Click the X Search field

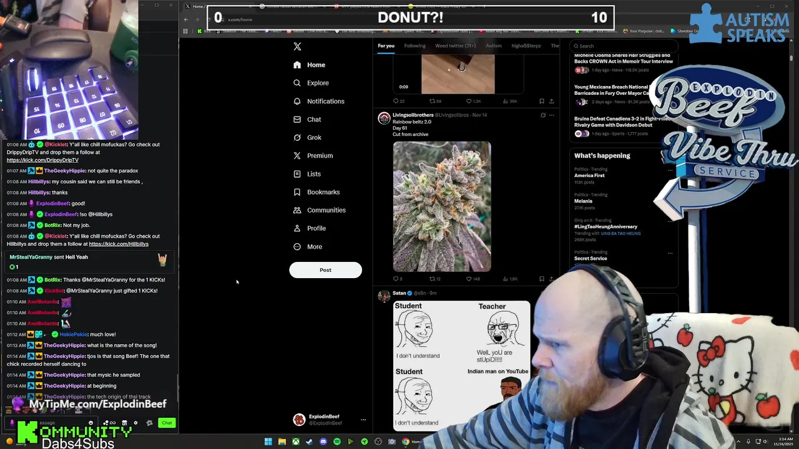click(624, 46)
